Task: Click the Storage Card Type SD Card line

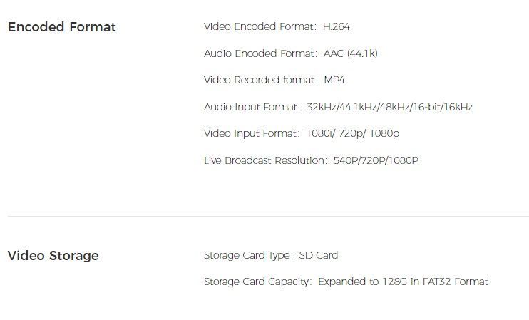Action: (271, 255)
